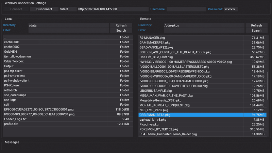Select MORTAL_KOMBAT_KONQUEST.pkg

tap(202, 105)
